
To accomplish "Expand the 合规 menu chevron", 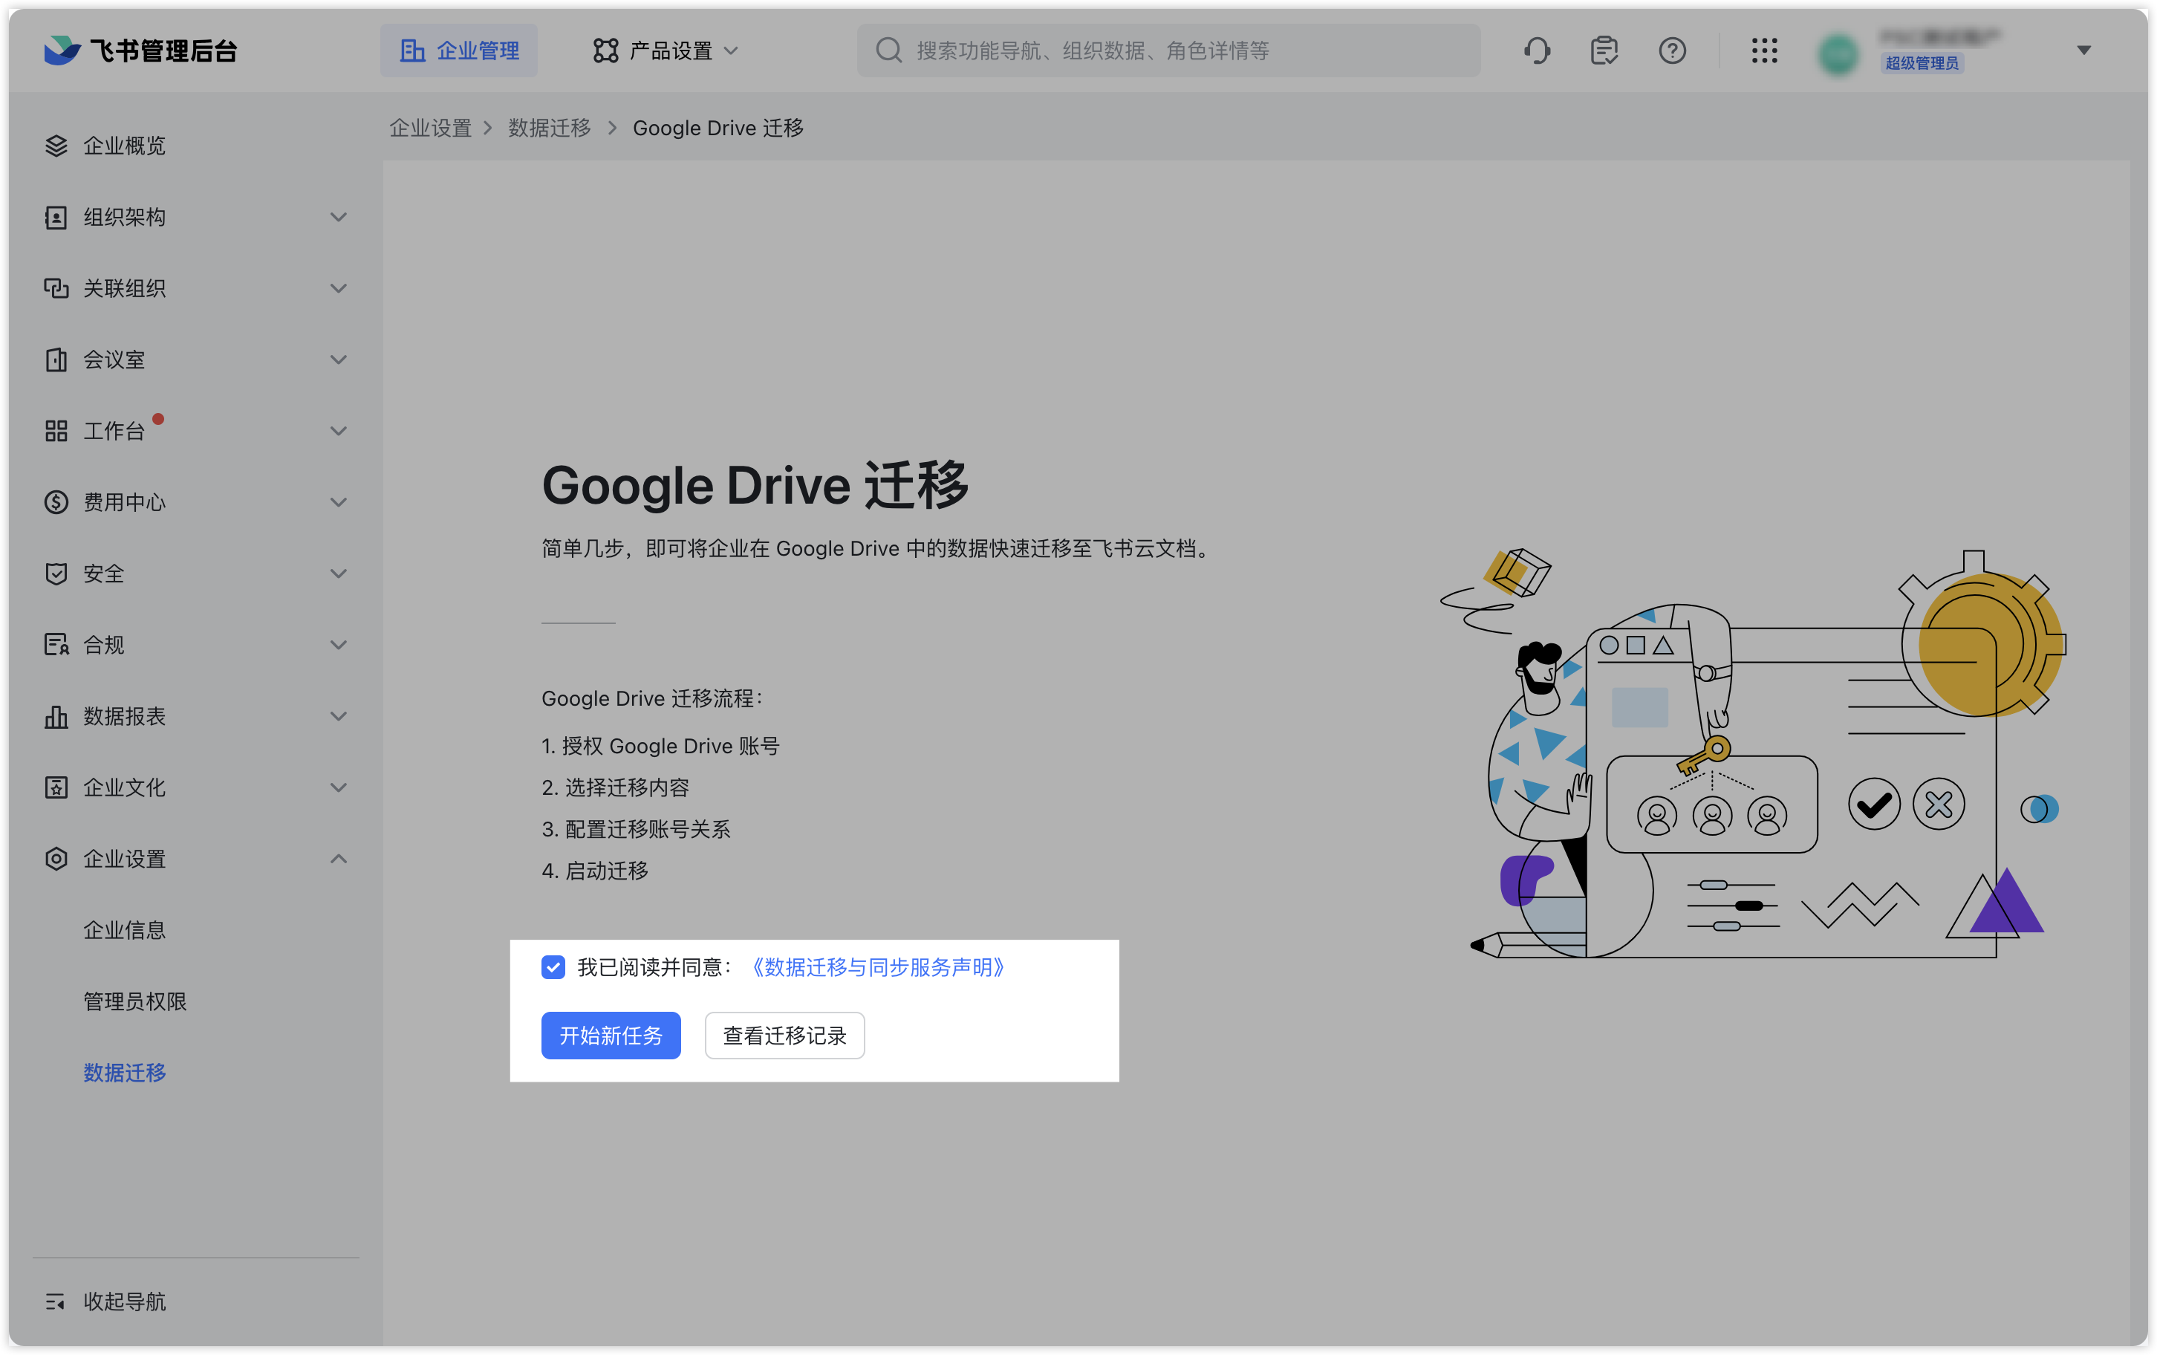I will point(338,644).
